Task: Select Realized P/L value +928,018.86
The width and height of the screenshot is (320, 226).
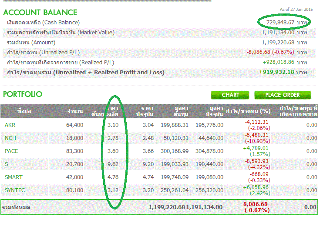Action: (x=278, y=62)
